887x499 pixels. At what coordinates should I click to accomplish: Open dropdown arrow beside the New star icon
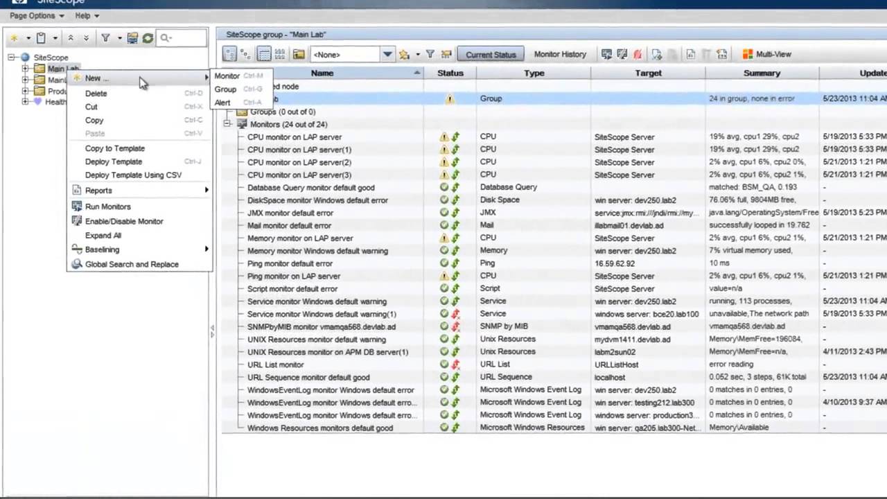[x=28, y=38]
